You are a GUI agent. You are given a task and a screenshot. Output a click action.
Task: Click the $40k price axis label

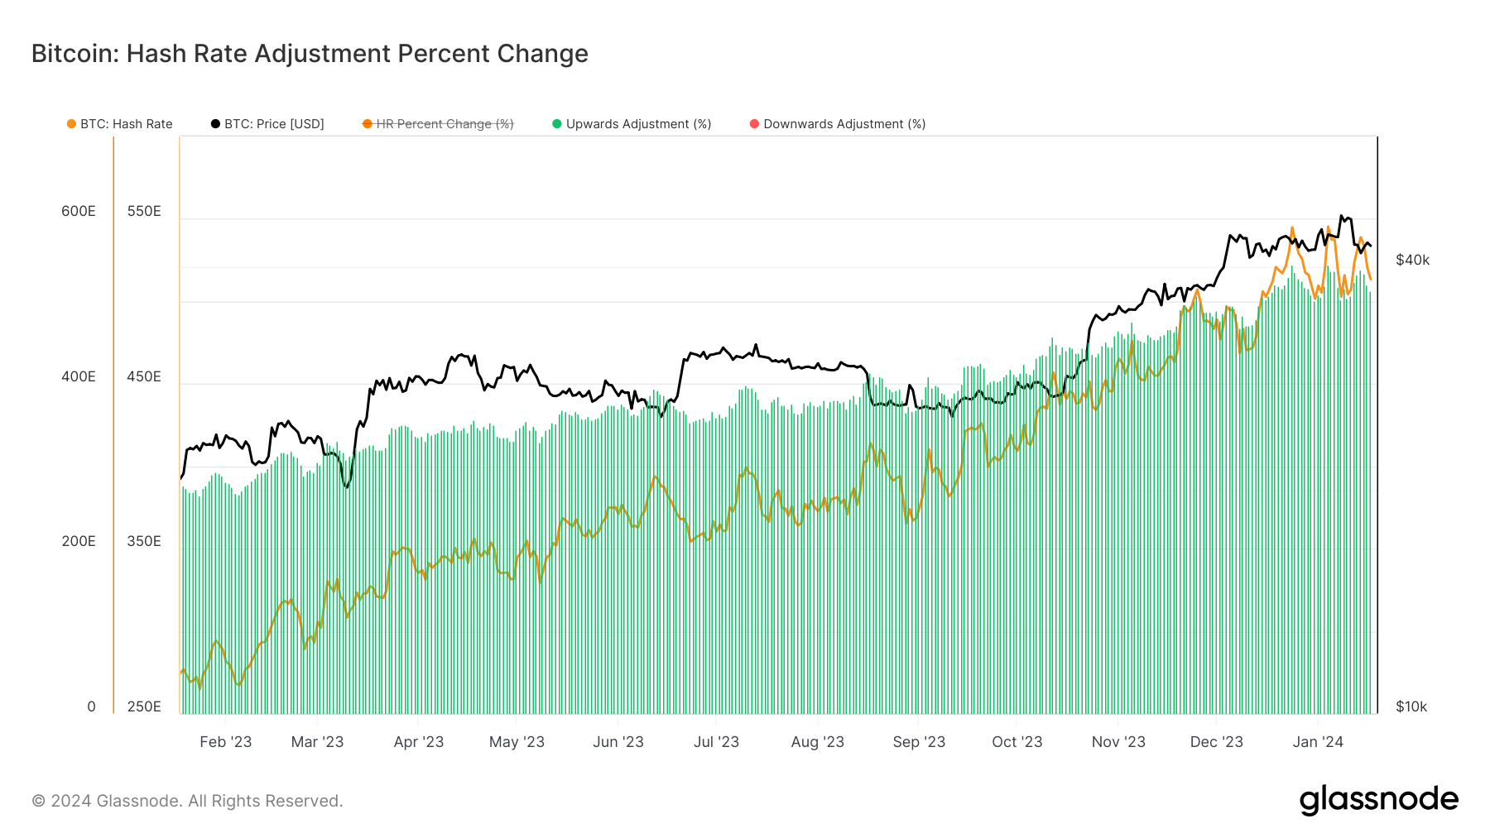click(x=1412, y=260)
